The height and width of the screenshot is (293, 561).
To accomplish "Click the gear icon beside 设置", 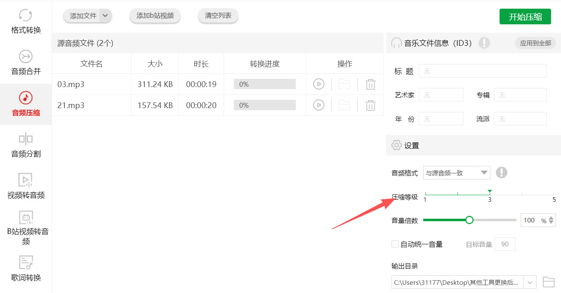I will 396,145.
